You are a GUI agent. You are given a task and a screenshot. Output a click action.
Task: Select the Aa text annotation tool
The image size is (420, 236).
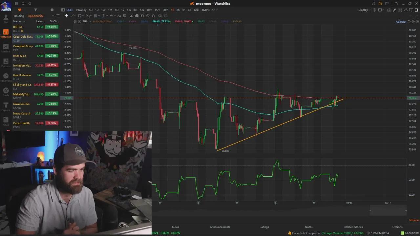pos(119,16)
